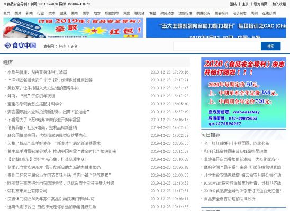Click timestamp 2019-12-23 10:44:55
The image size is (290, 211).
click(169, 207)
